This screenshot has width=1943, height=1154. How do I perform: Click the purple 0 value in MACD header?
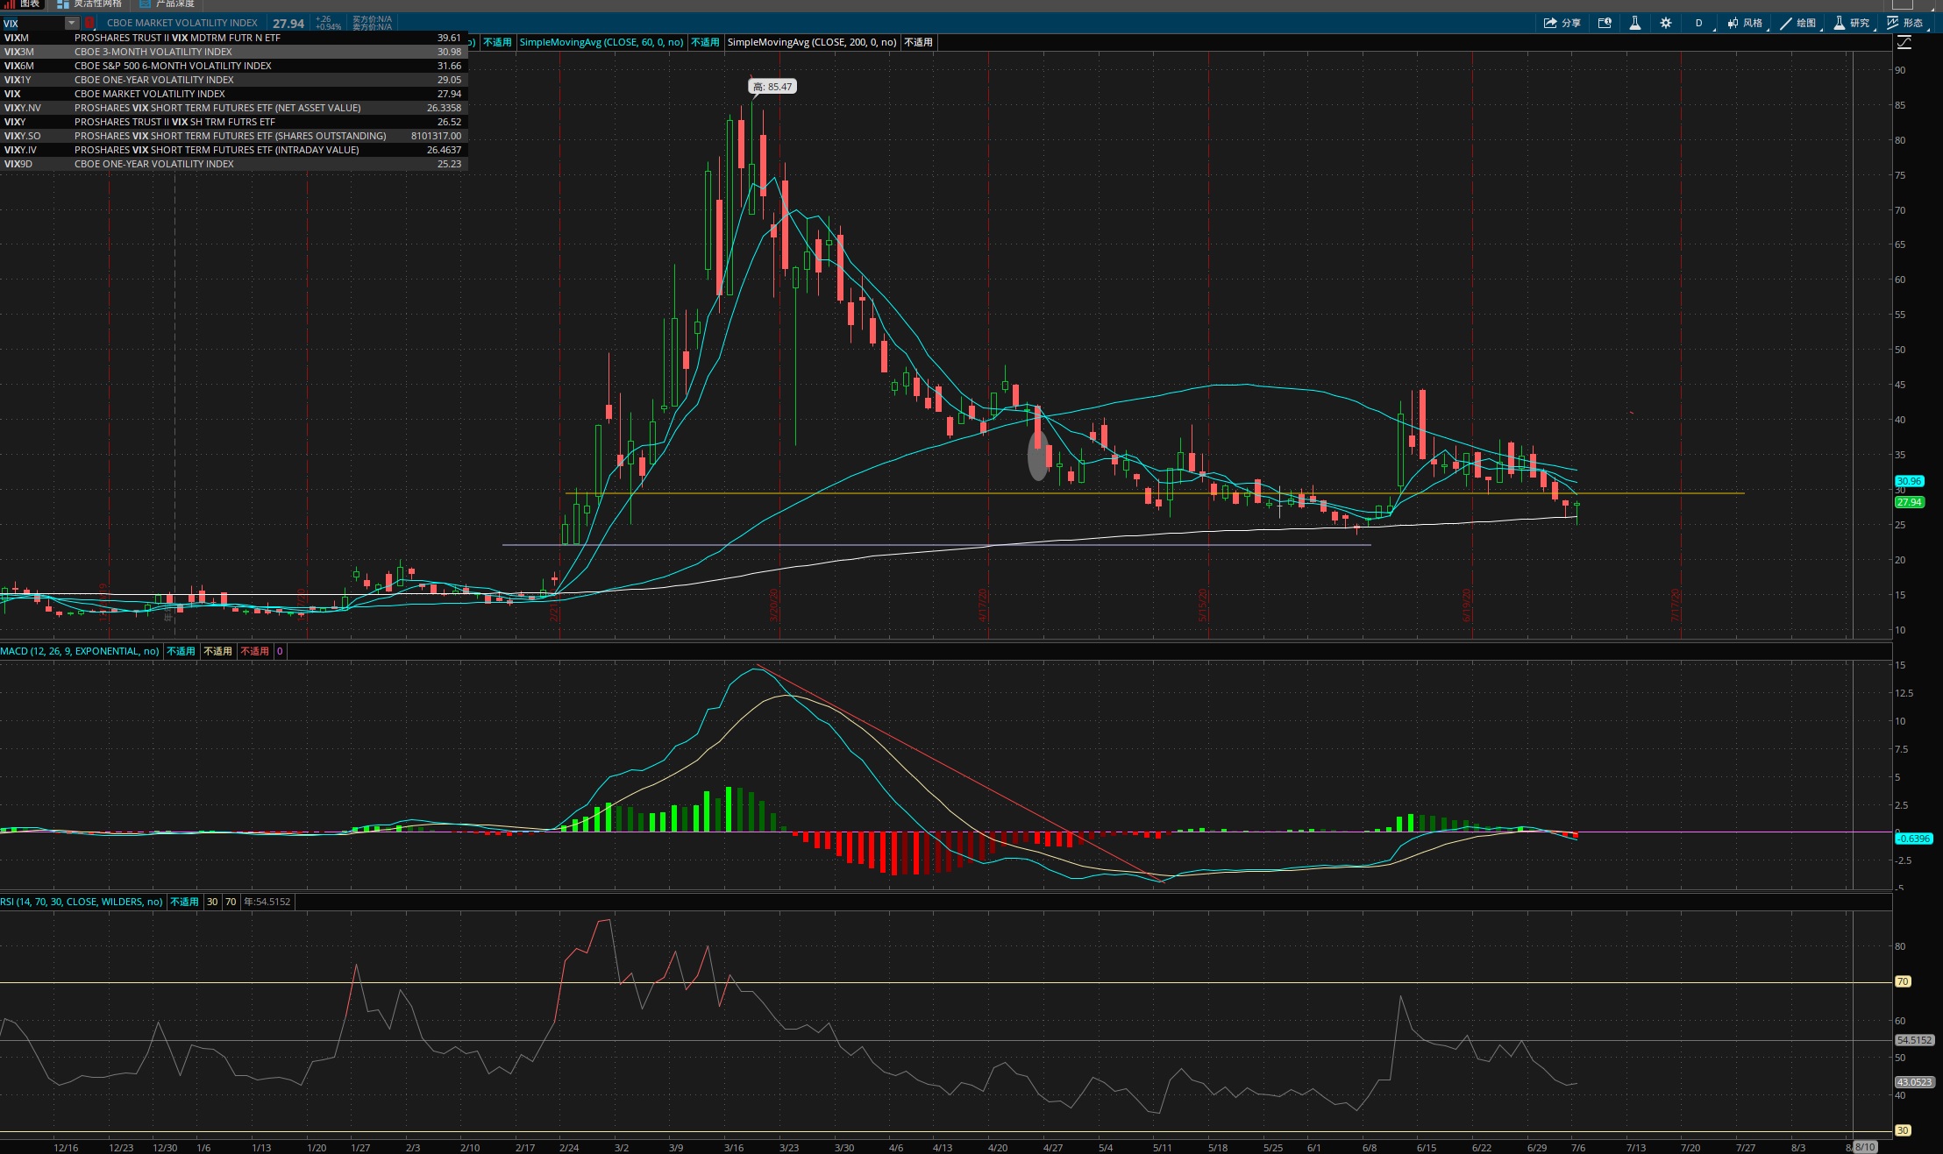click(x=280, y=651)
